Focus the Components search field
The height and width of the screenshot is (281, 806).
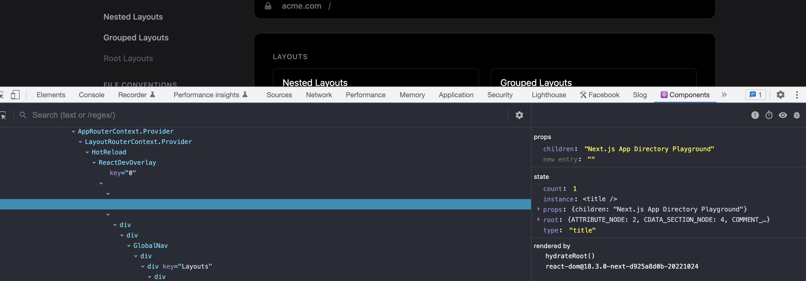268,115
